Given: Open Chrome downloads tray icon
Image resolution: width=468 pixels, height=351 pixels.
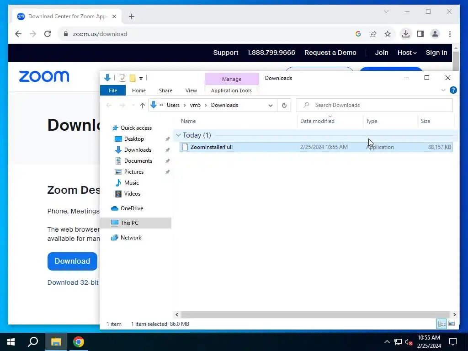Looking at the screenshot, I should 406,34.
